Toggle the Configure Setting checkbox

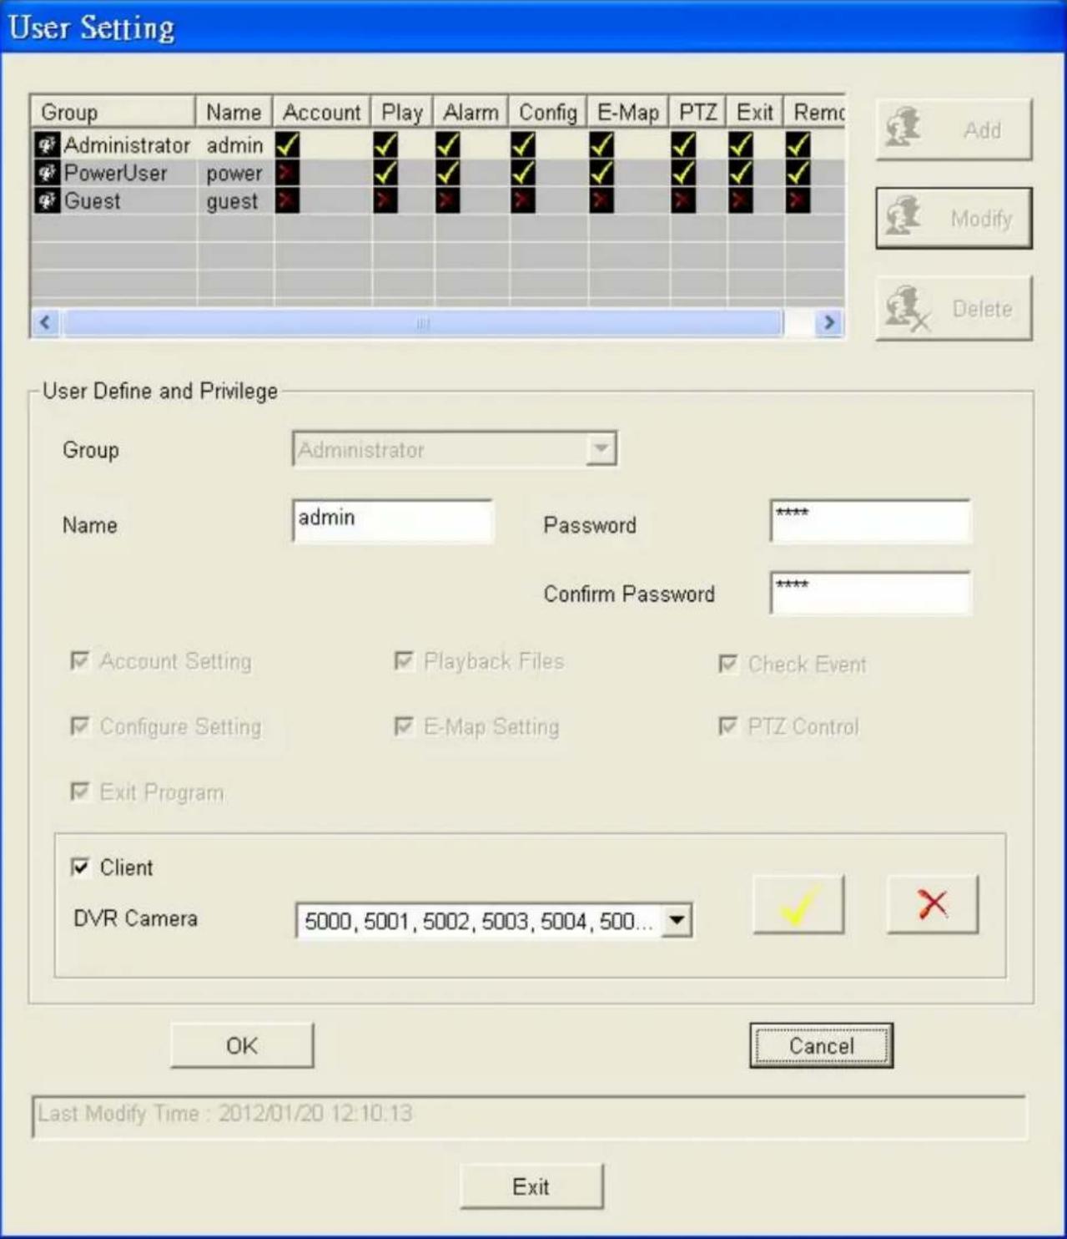pyautogui.click(x=80, y=726)
